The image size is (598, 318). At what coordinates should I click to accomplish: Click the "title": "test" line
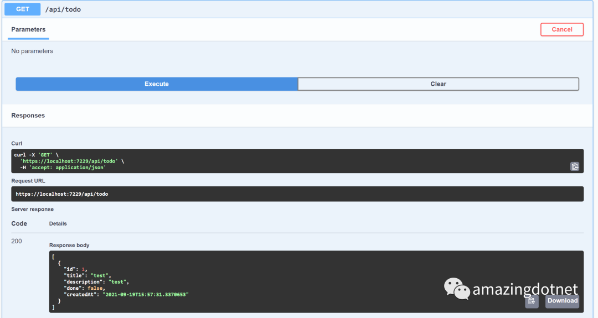point(87,275)
